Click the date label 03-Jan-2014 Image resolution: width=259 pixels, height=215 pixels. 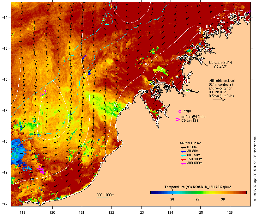[220, 63]
